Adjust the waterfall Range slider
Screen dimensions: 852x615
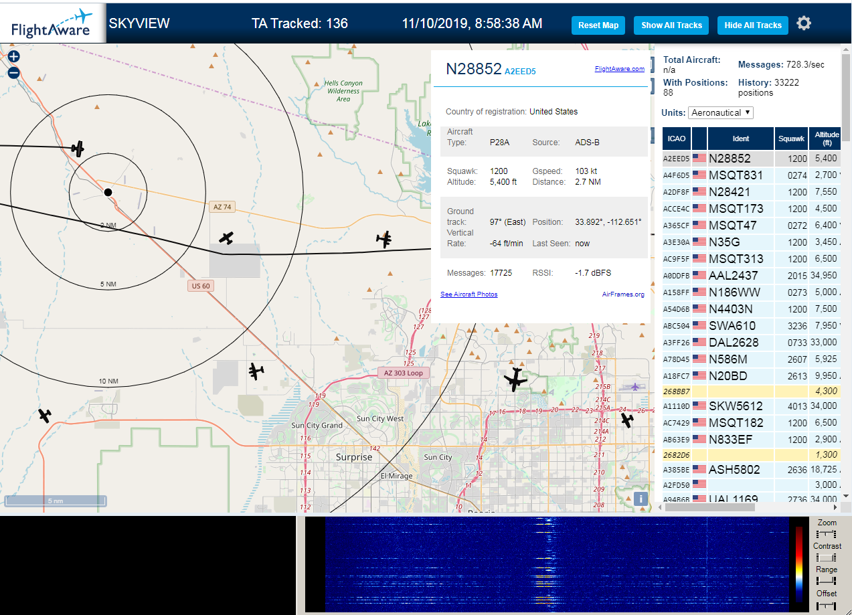coord(827,581)
